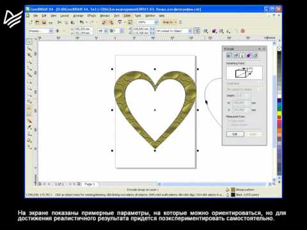Click the Print toolbar icon

coord(51,22)
